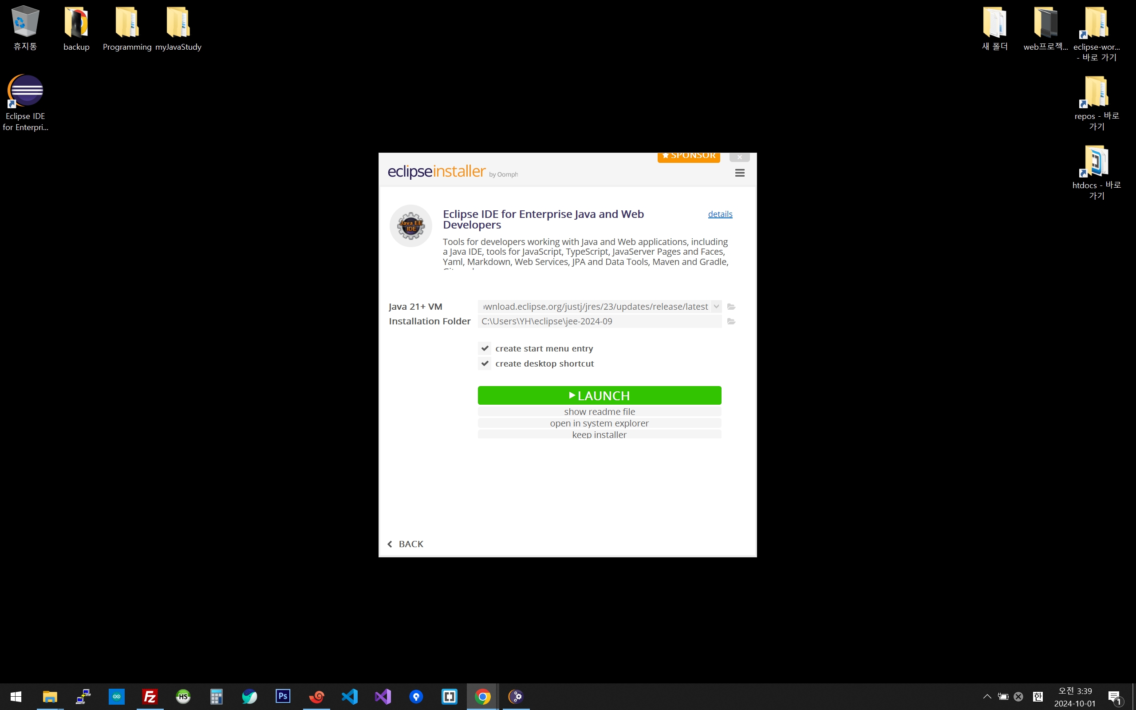Expand the Java 21+ VM dropdown
The height and width of the screenshot is (710, 1136).
tap(716, 307)
